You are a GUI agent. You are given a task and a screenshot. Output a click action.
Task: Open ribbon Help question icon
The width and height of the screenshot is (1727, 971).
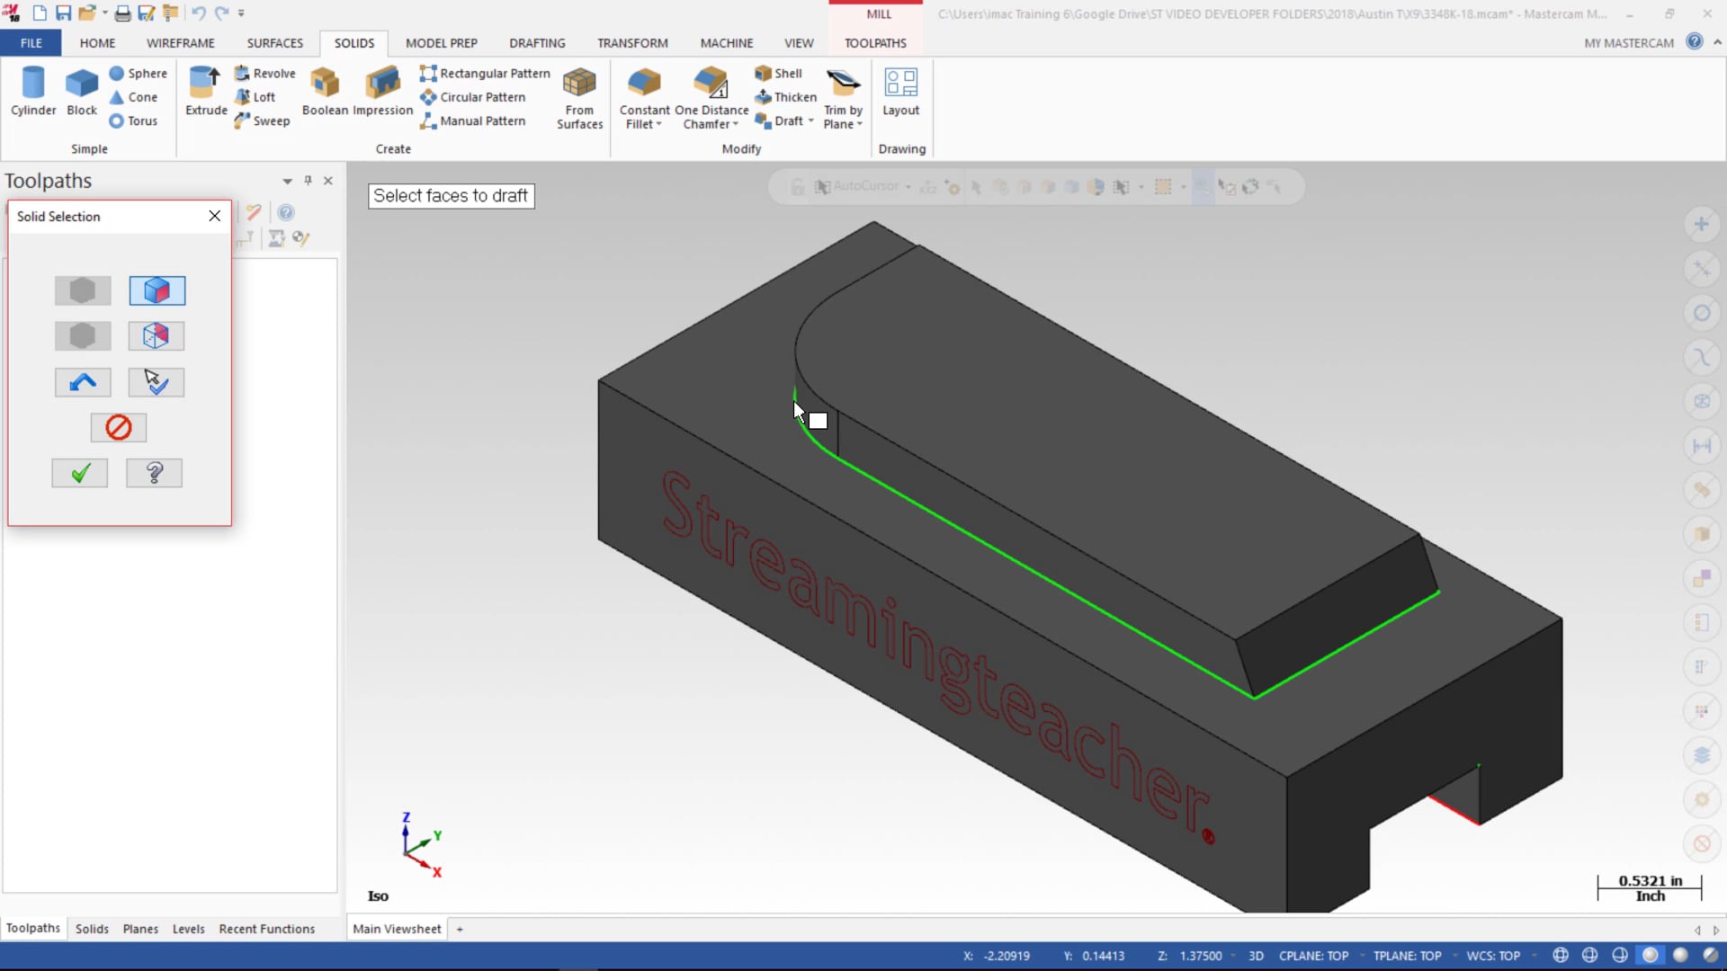1695,41
